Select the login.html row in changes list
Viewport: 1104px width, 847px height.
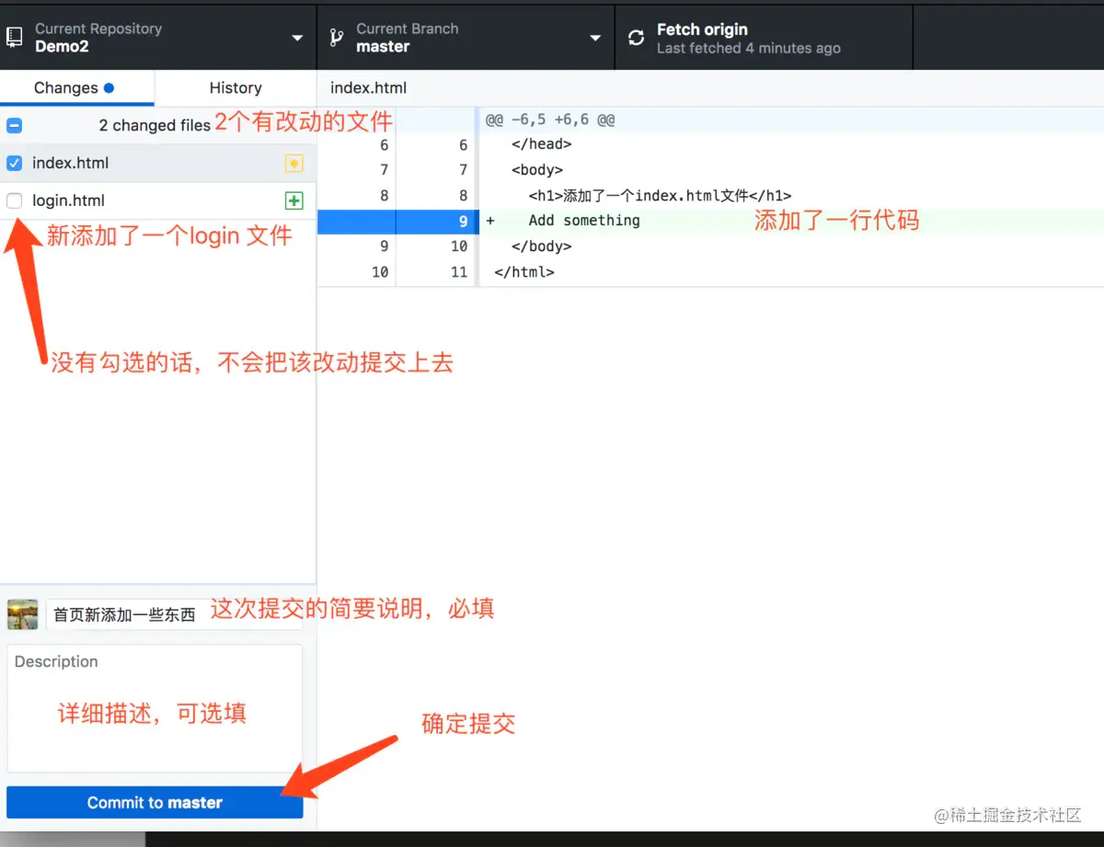(158, 200)
